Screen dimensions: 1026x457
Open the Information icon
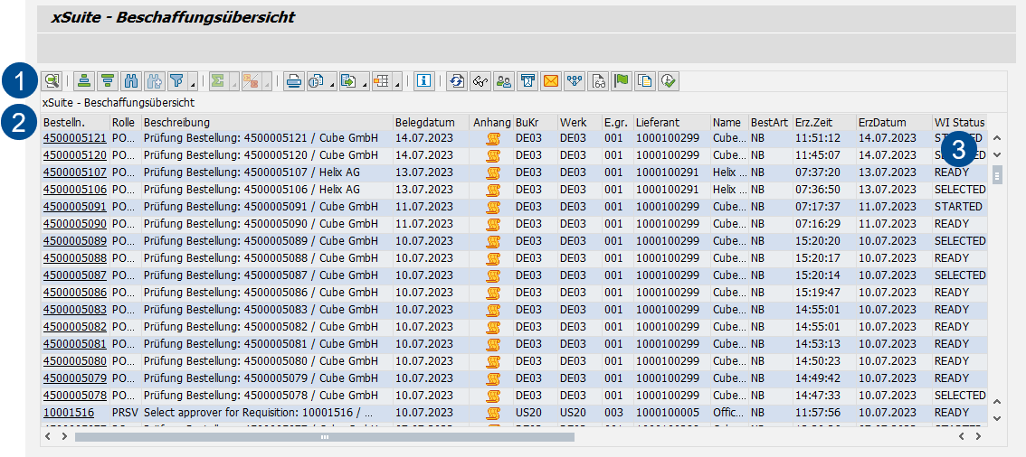click(x=424, y=81)
